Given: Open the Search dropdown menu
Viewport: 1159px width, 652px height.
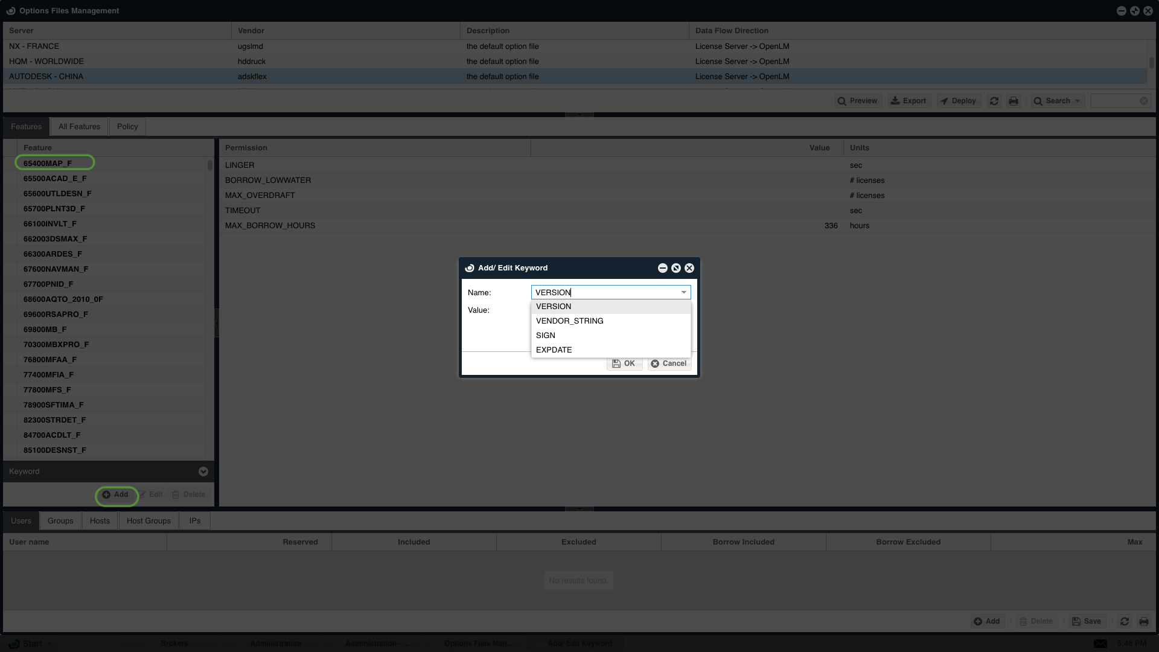Looking at the screenshot, I should [1058, 101].
